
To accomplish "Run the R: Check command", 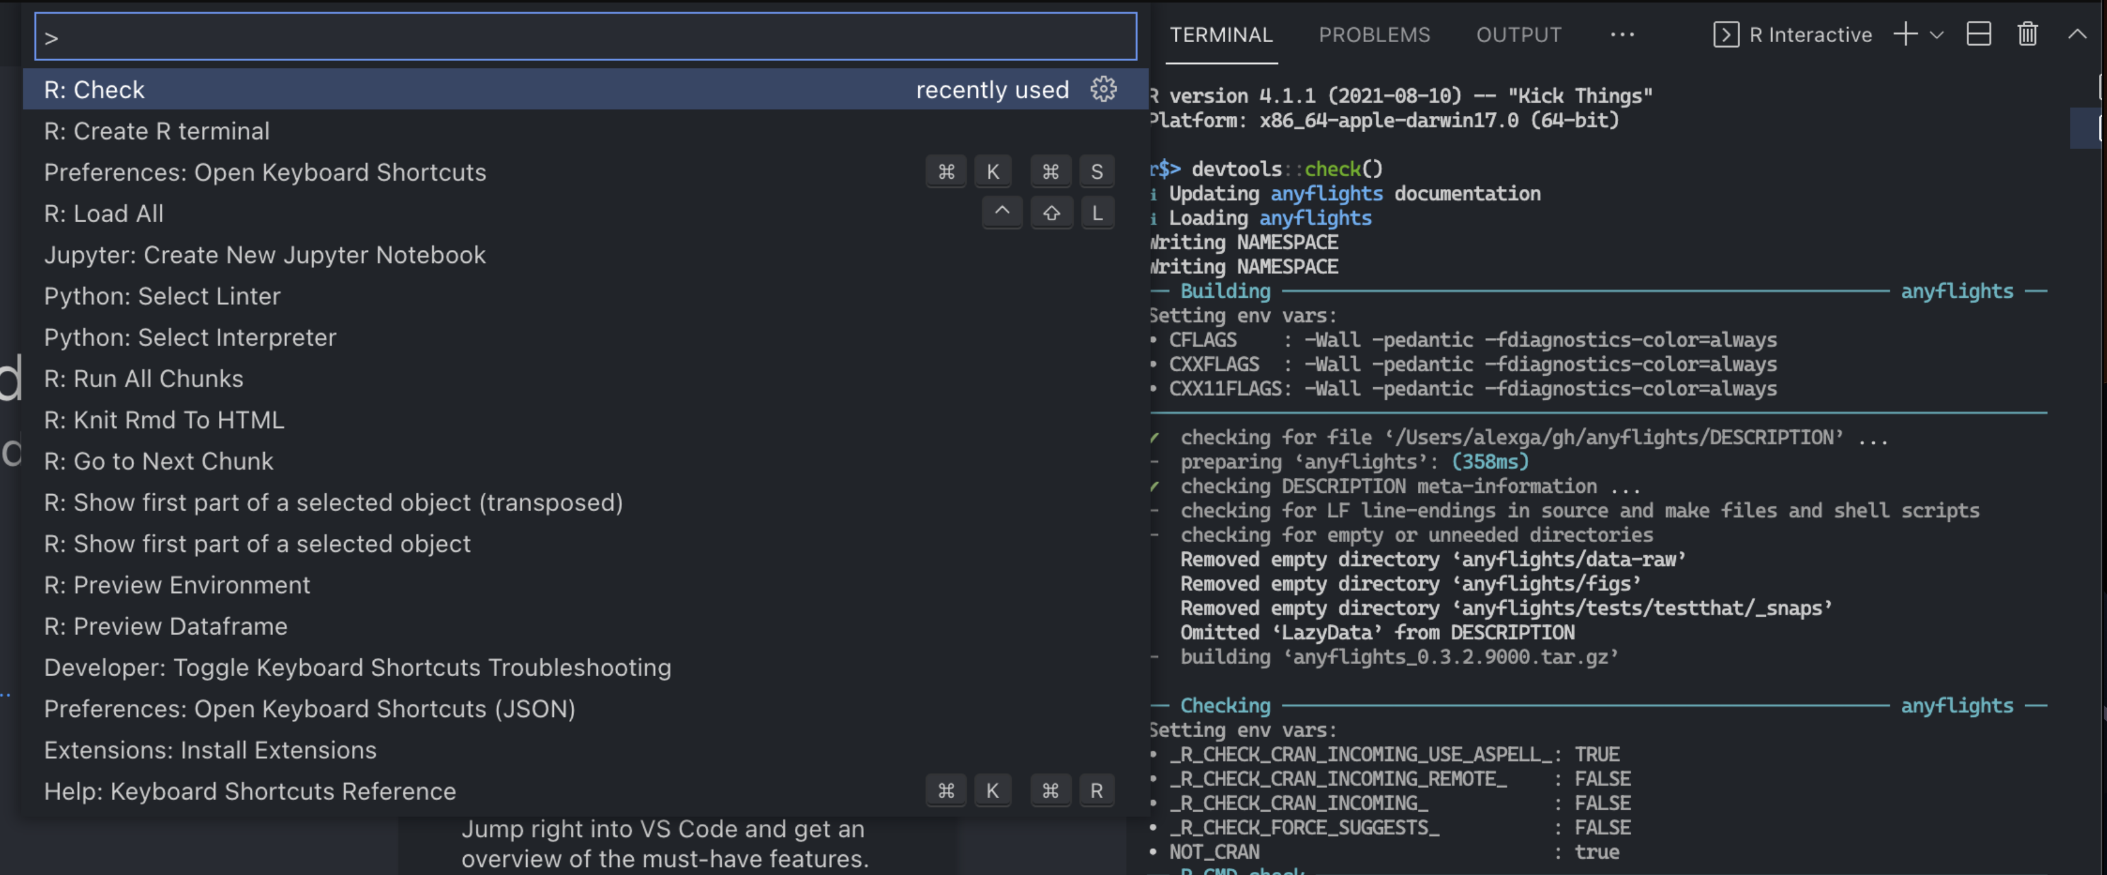I will pyautogui.click(x=94, y=89).
